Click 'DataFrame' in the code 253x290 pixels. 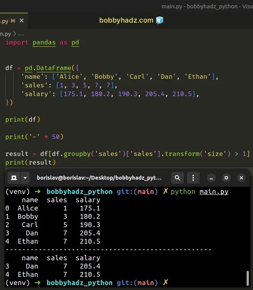click(x=54, y=68)
